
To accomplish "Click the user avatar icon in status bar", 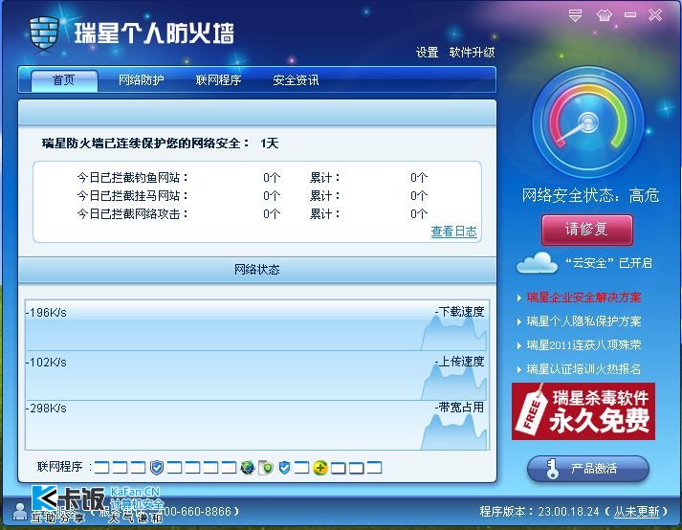I will [x=19, y=511].
